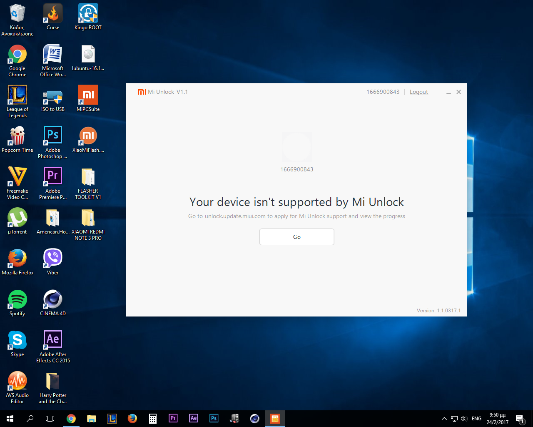Screen dimensions: 533x427
Task: Click the Go button in Mi Unlock
Action: [296, 237]
